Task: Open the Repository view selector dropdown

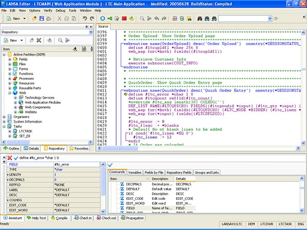Action: pyautogui.click(x=90, y=32)
